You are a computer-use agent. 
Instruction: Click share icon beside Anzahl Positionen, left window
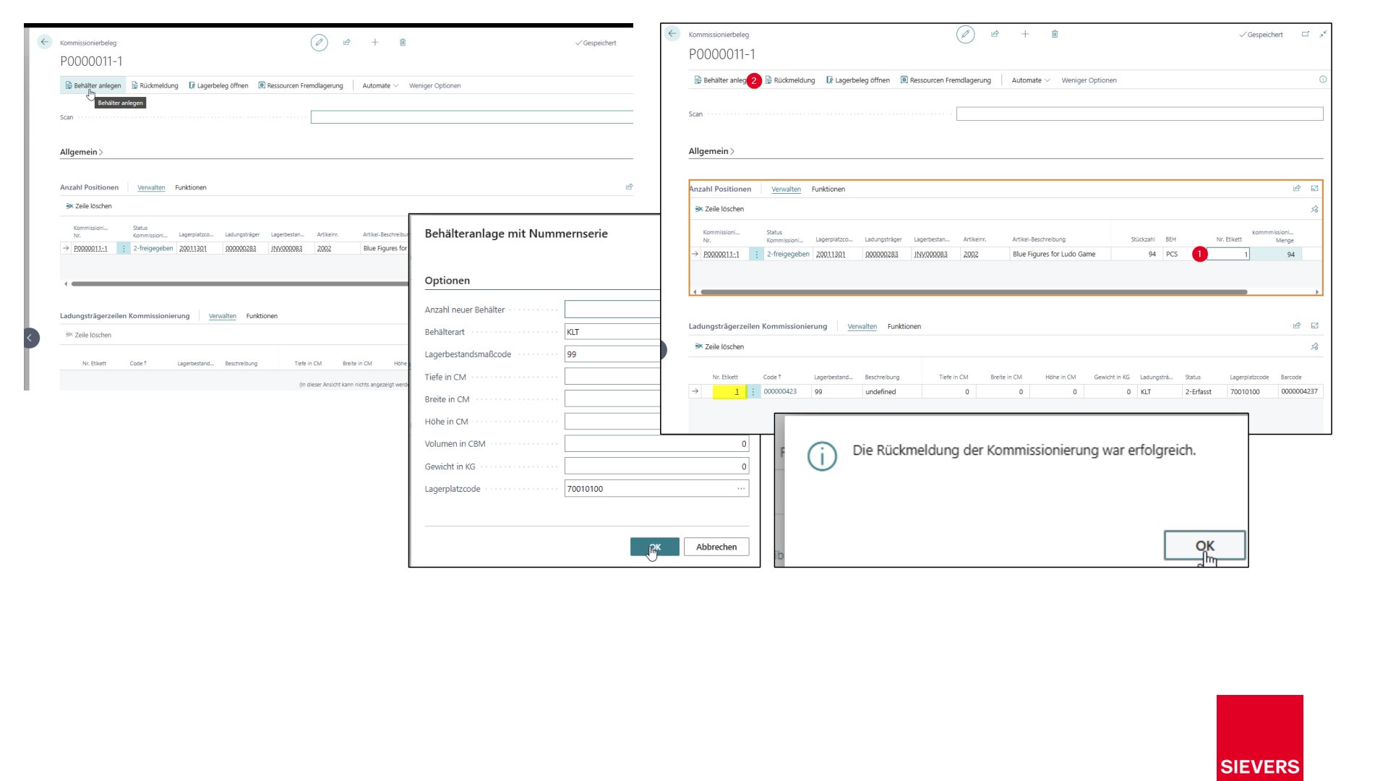point(629,187)
